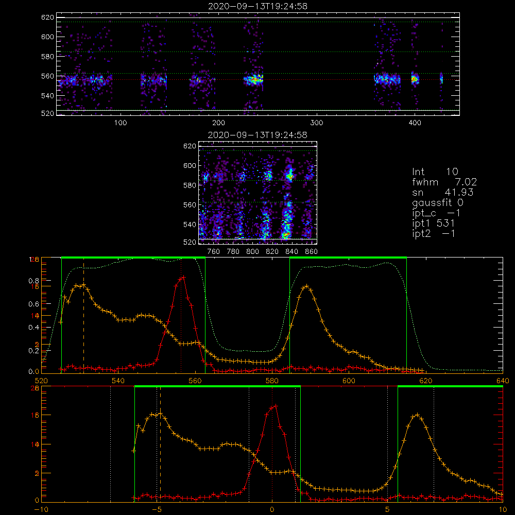Click x-axis label 760 under middle image
The image size is (515, 515).
pyautogui.click(x=214, y=252)
